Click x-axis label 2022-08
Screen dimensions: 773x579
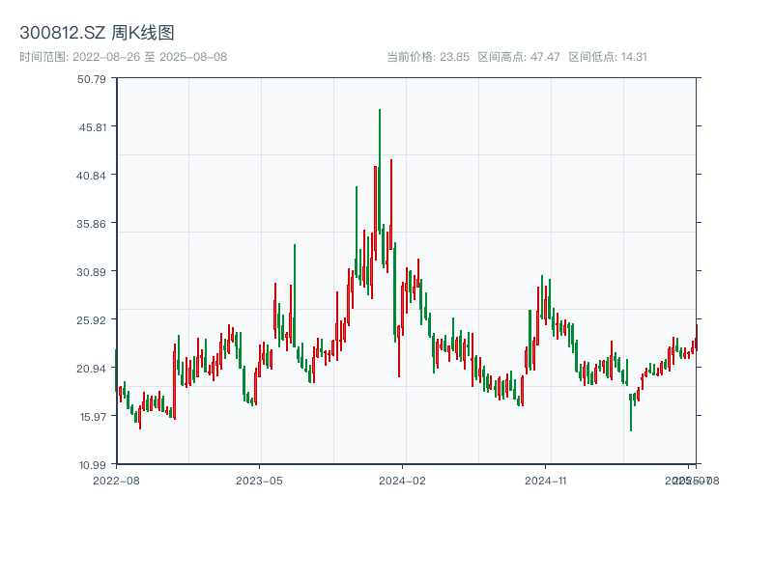tap(116, 481)
